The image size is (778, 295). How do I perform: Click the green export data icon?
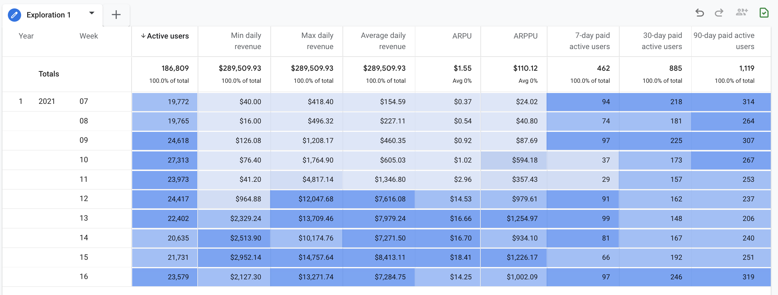[764, 13]
